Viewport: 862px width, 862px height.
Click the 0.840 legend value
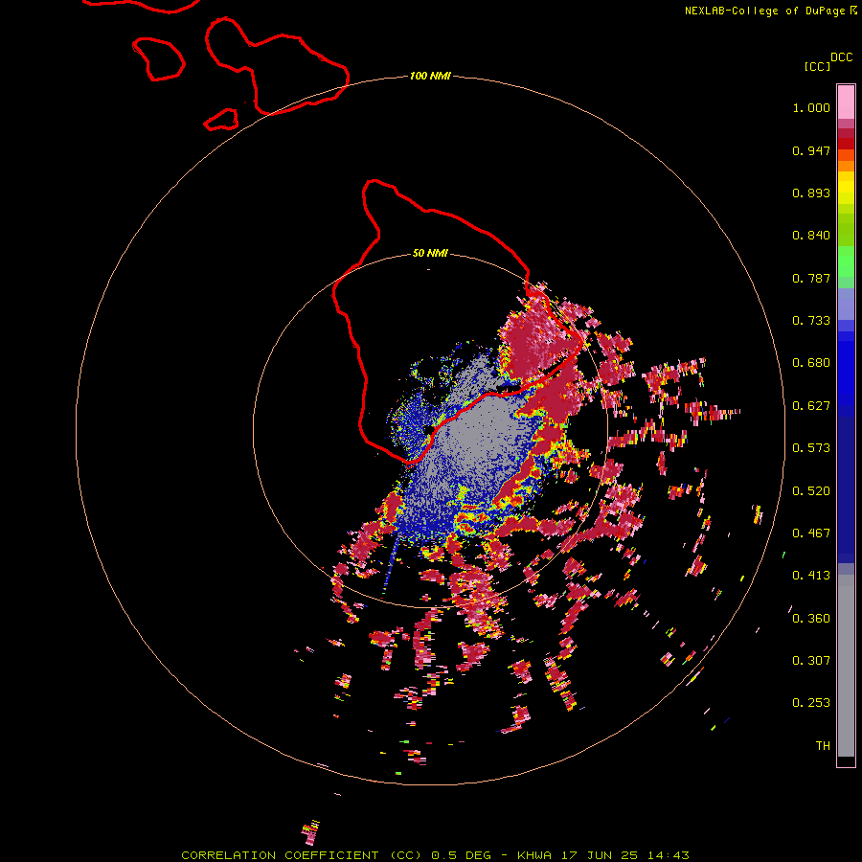click(x=811, y=236)
